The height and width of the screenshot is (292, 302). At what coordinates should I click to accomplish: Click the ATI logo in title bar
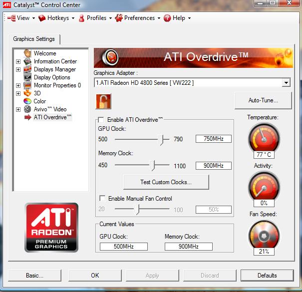coord(7,4)
